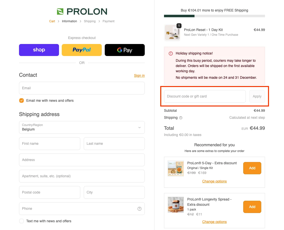
Task: Expand Change options for the 5-Day kit
Action: pos(214,181)
